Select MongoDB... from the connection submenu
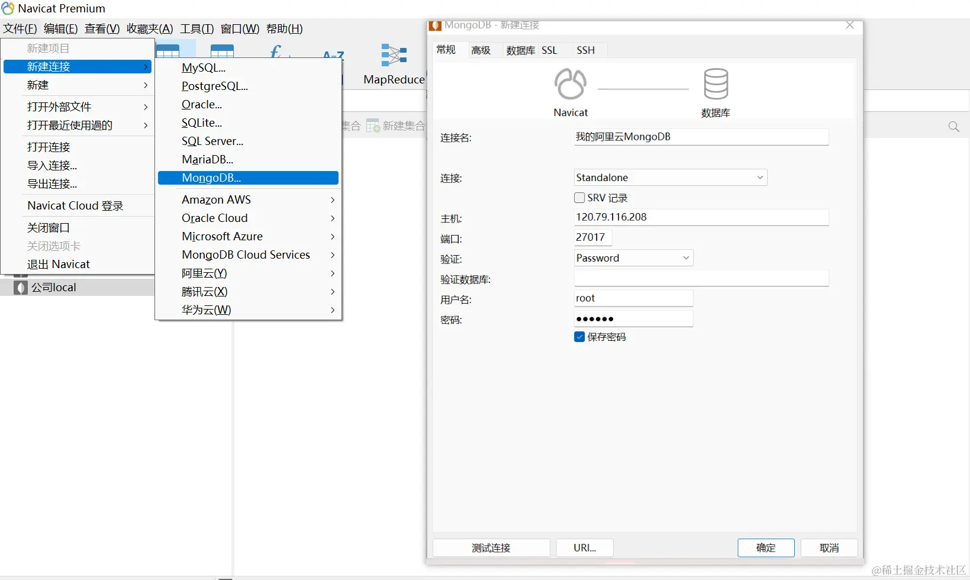This screenshot has width=970, height=580. point(248,178)
